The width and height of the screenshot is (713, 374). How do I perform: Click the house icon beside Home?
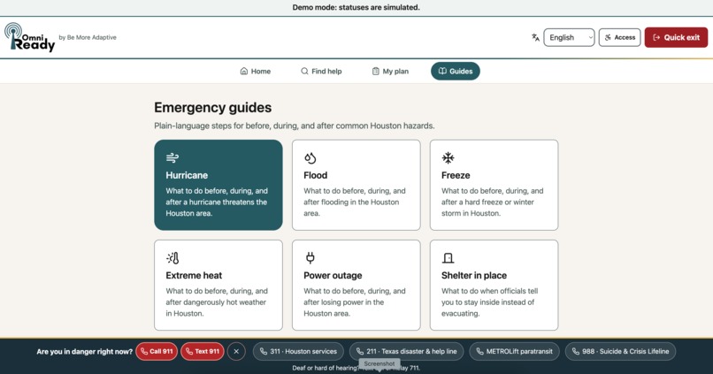(244, 71)
